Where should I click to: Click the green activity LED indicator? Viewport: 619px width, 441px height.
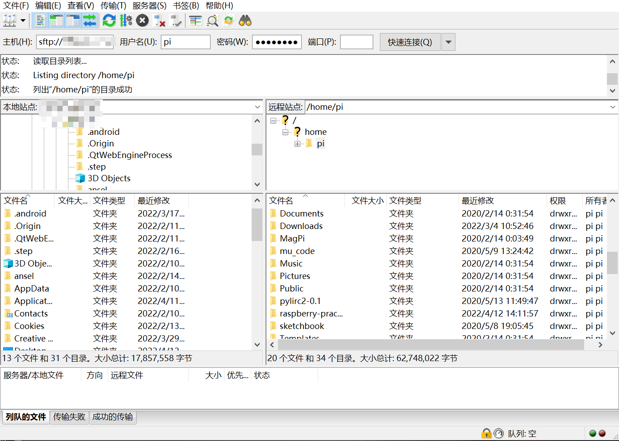593,433
